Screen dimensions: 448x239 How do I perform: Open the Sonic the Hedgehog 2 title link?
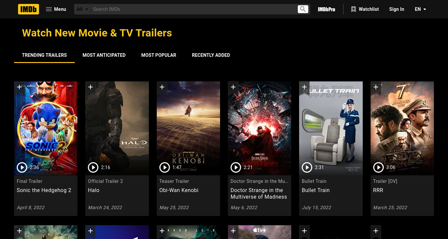pyautogui.click(x=44, y=190)
